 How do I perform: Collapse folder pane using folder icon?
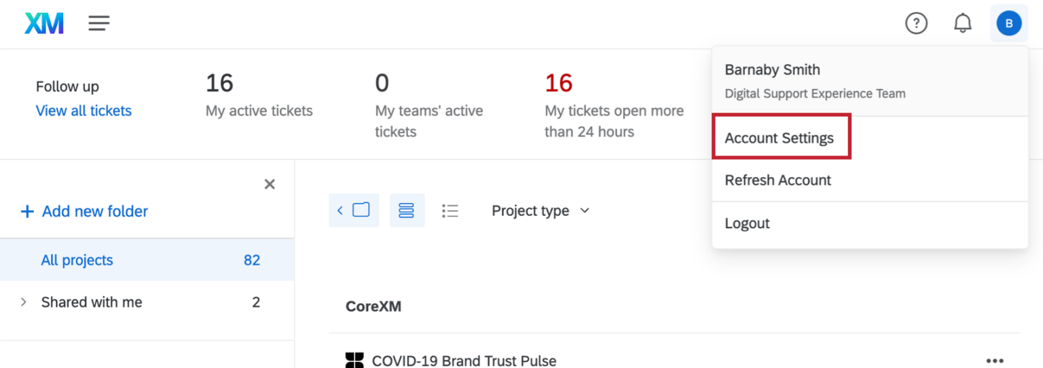[354, 210]
